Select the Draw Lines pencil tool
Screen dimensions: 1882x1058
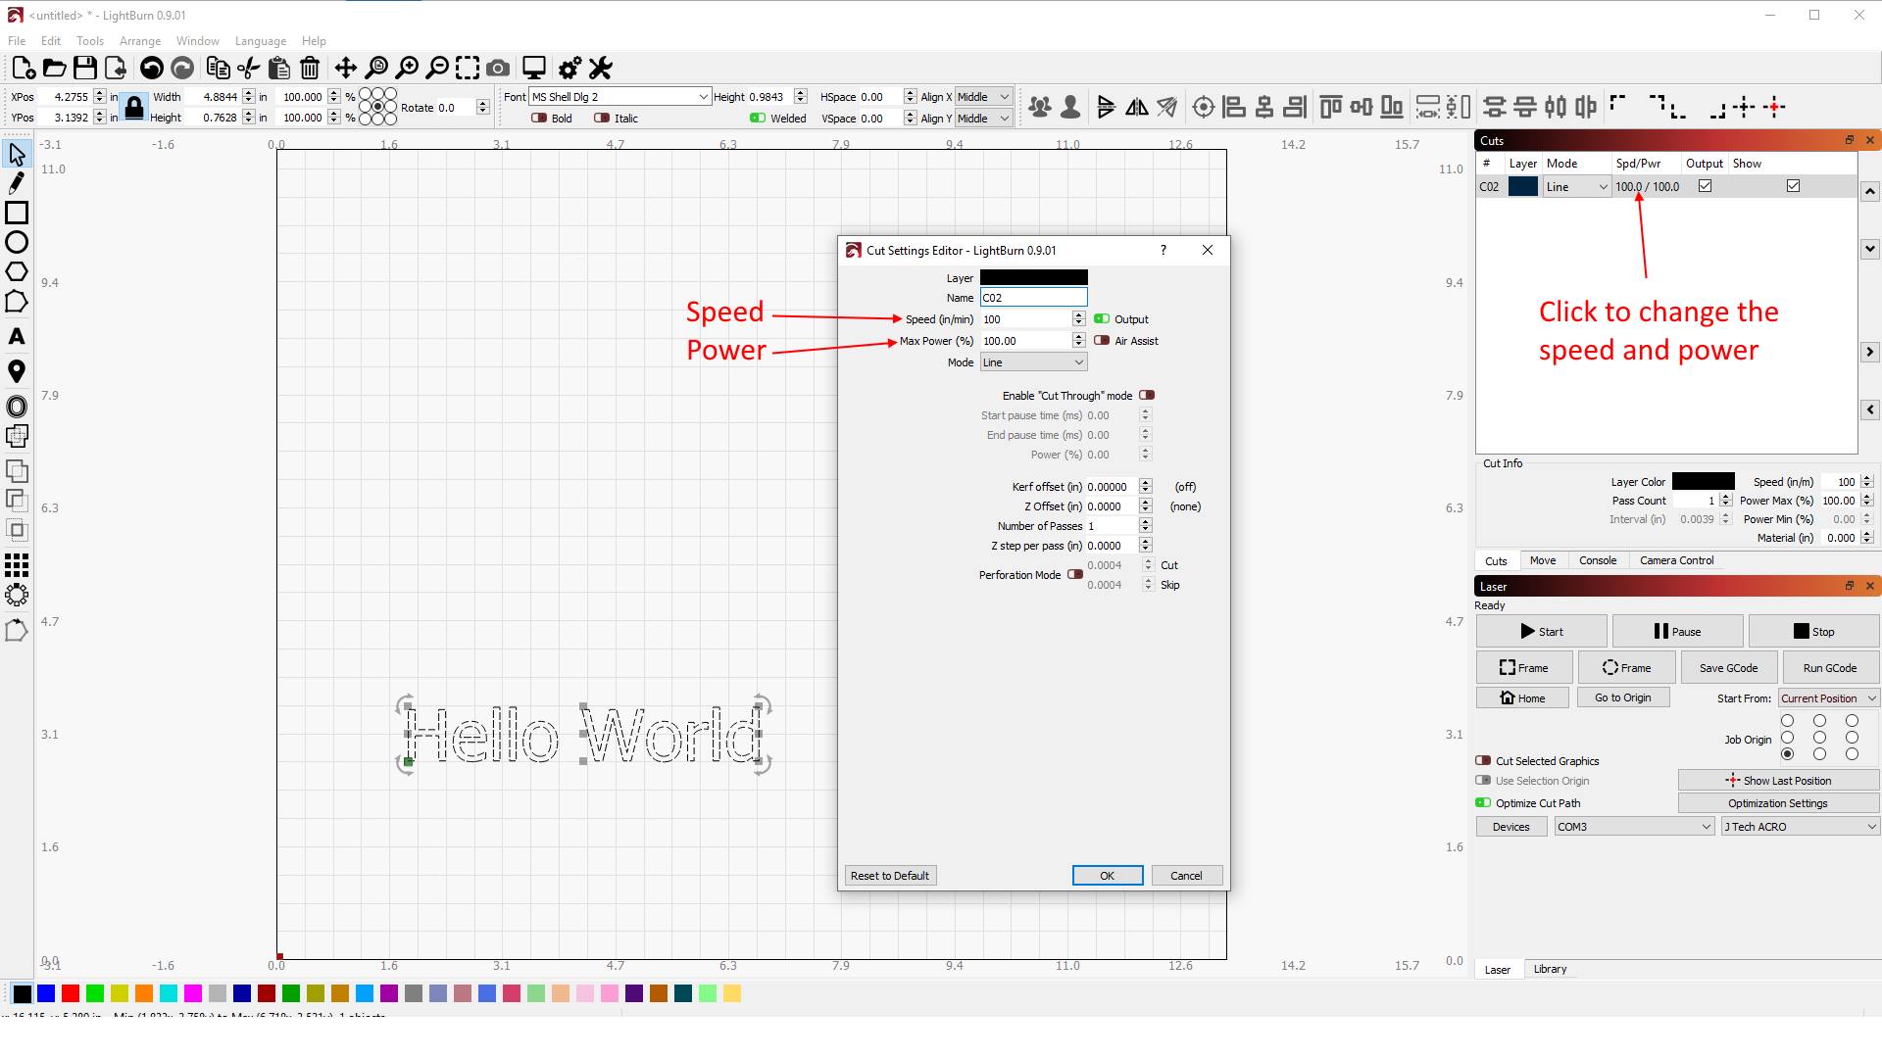pos(17,183)
